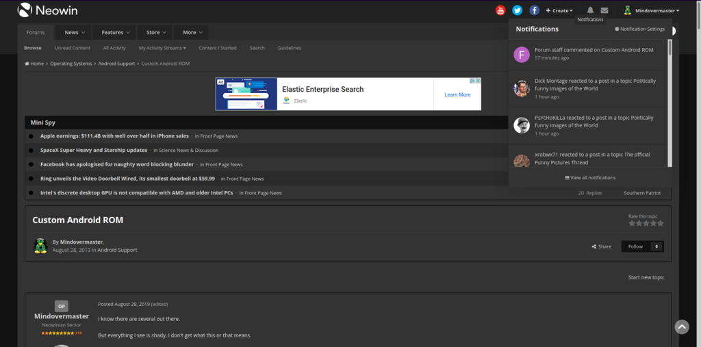Screen dimensions: 701x347
Task: Click Start new topic
Action: pos(646,277)
